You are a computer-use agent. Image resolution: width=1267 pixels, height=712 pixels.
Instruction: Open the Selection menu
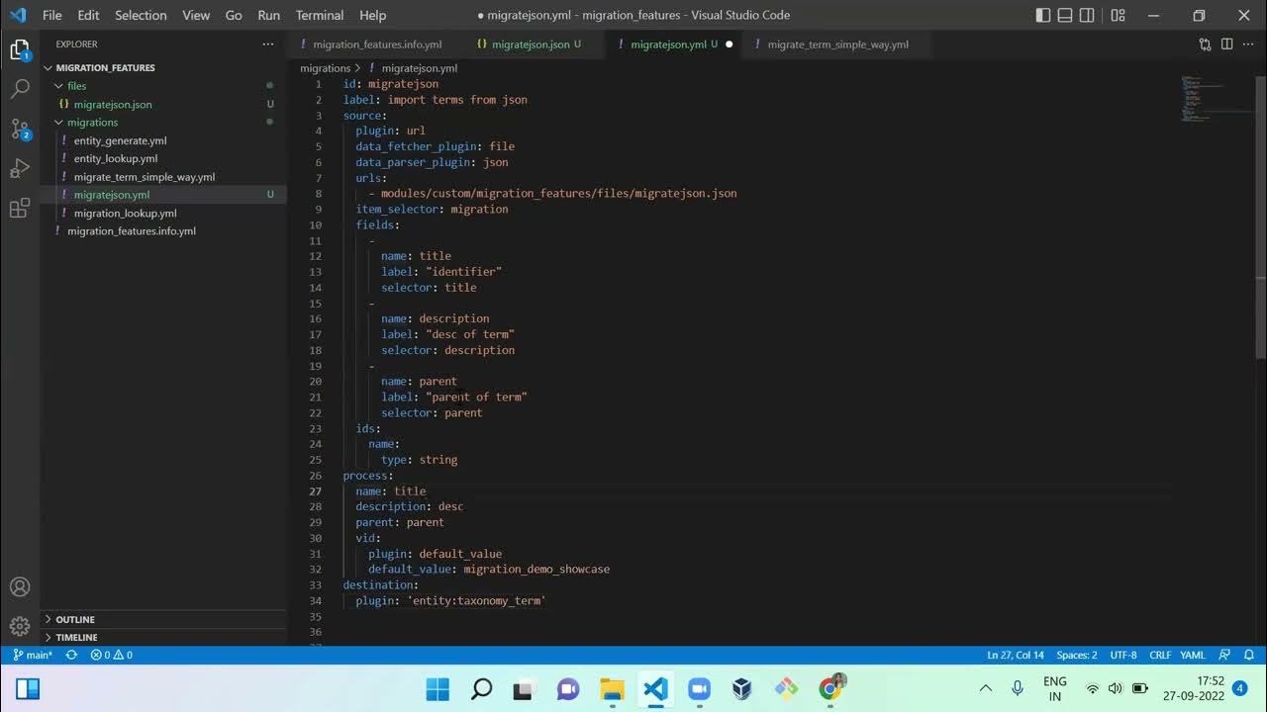click(x=141, y=15)
